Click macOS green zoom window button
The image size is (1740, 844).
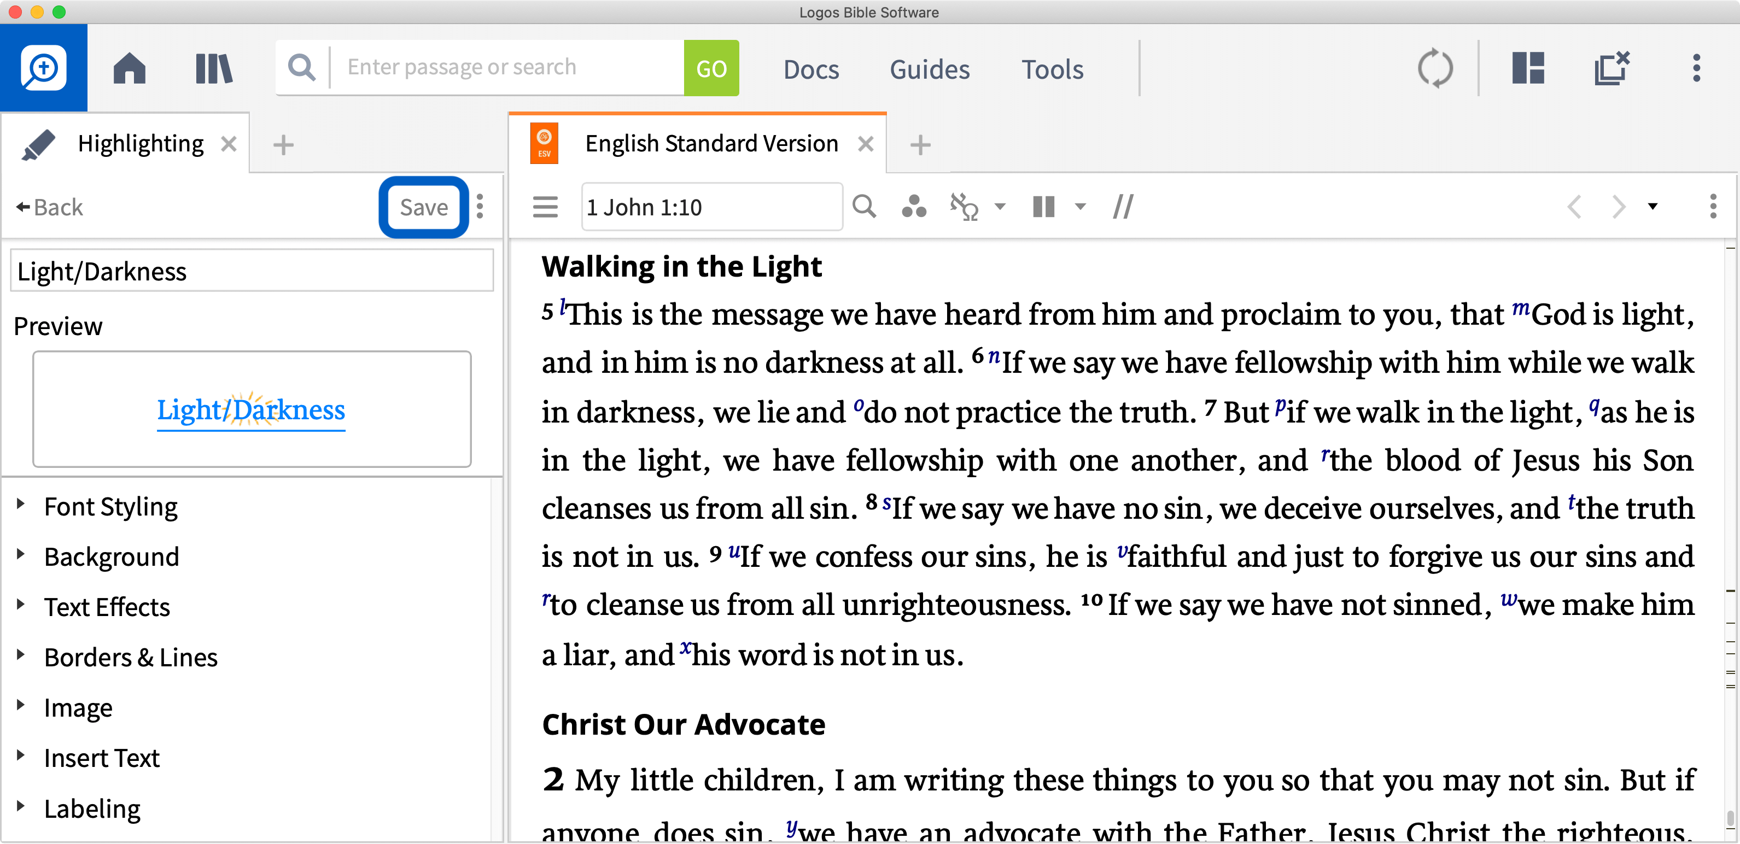tap(60, 11)
